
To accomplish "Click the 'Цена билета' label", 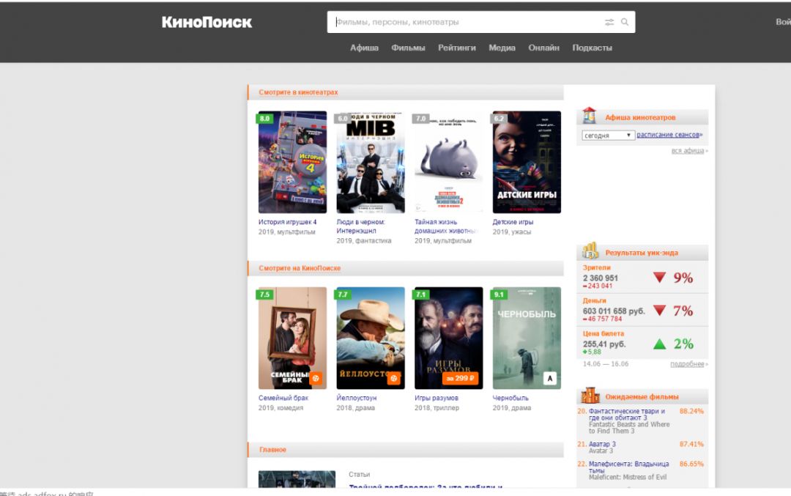I will click(604, 333).
